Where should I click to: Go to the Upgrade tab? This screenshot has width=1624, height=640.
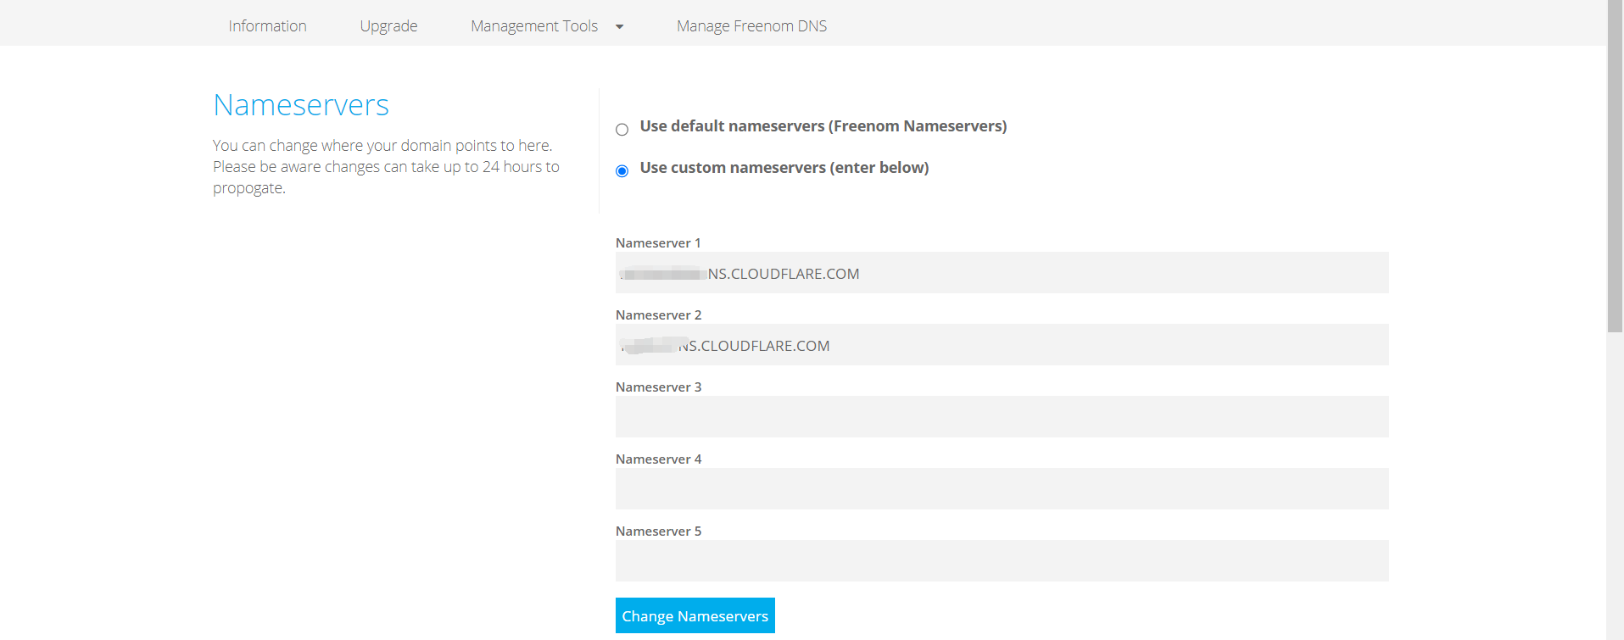[x=388, y=26]
